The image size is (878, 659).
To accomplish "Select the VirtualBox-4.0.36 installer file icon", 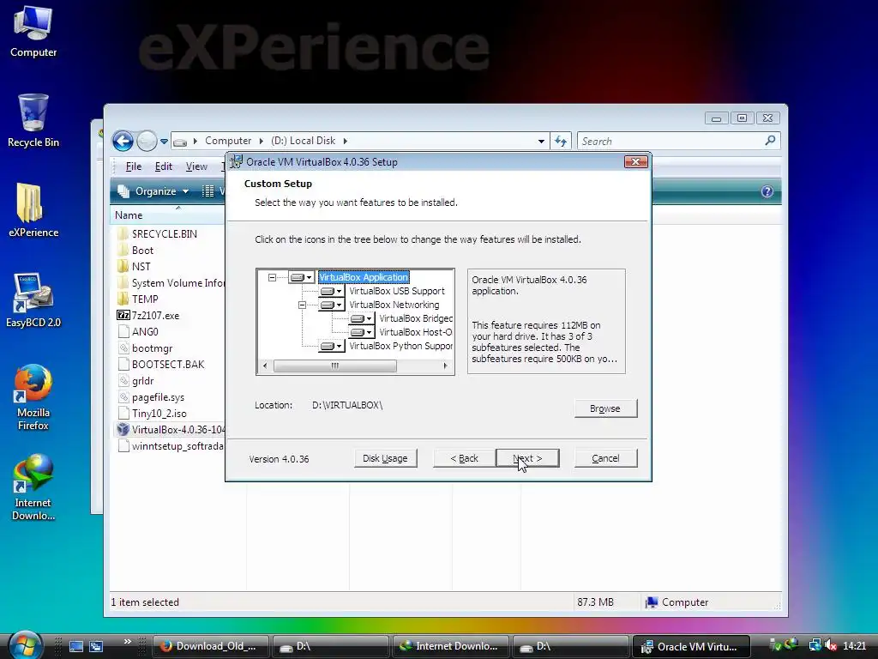I will (123, 430).
